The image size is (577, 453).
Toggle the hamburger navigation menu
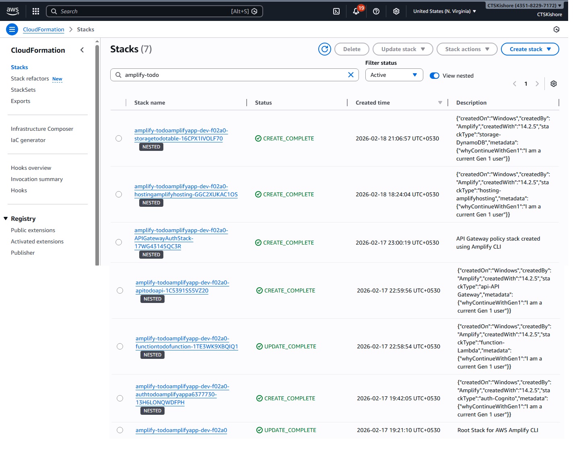coord(12,29)
